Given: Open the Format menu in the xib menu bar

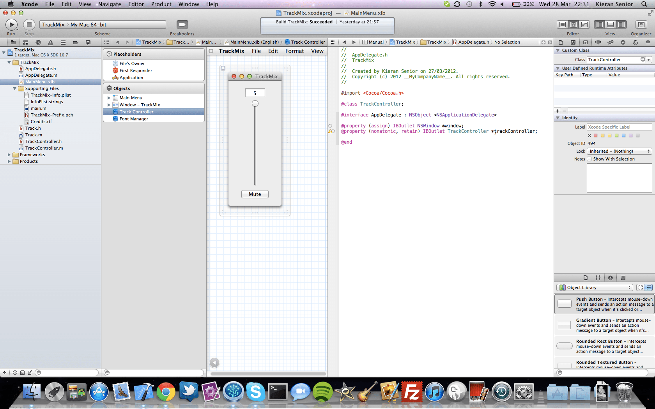Looking at the screenshot, I should (294, 51).
